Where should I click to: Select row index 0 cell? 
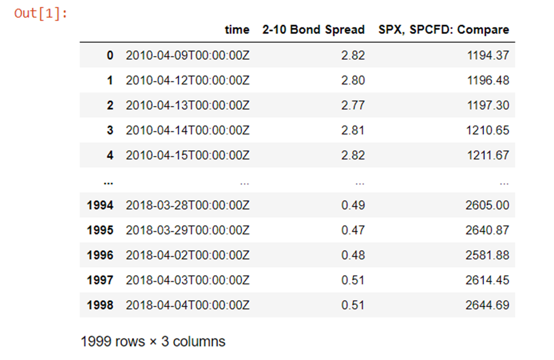point(110,55)
